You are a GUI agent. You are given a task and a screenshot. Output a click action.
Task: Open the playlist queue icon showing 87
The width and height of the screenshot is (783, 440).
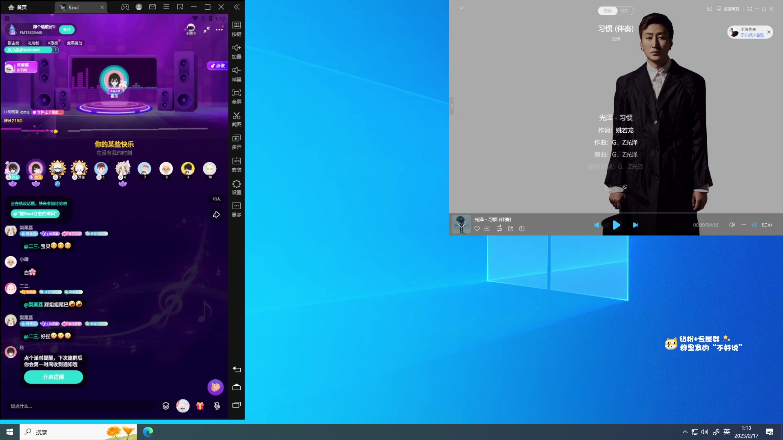[767, 225]
